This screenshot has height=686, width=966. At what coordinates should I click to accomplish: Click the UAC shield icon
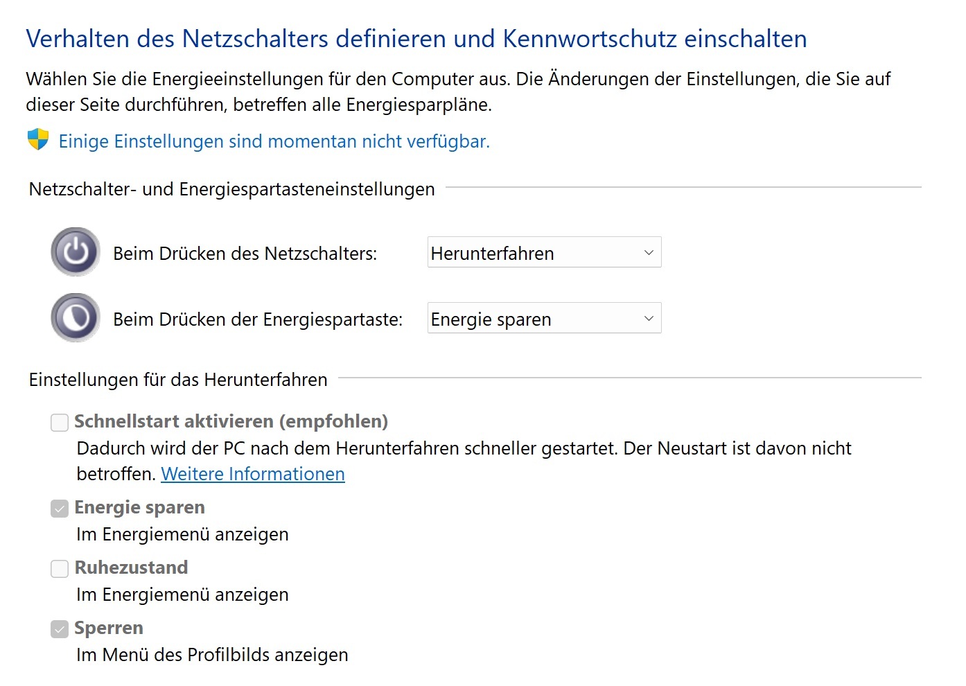tap(38, 139)
